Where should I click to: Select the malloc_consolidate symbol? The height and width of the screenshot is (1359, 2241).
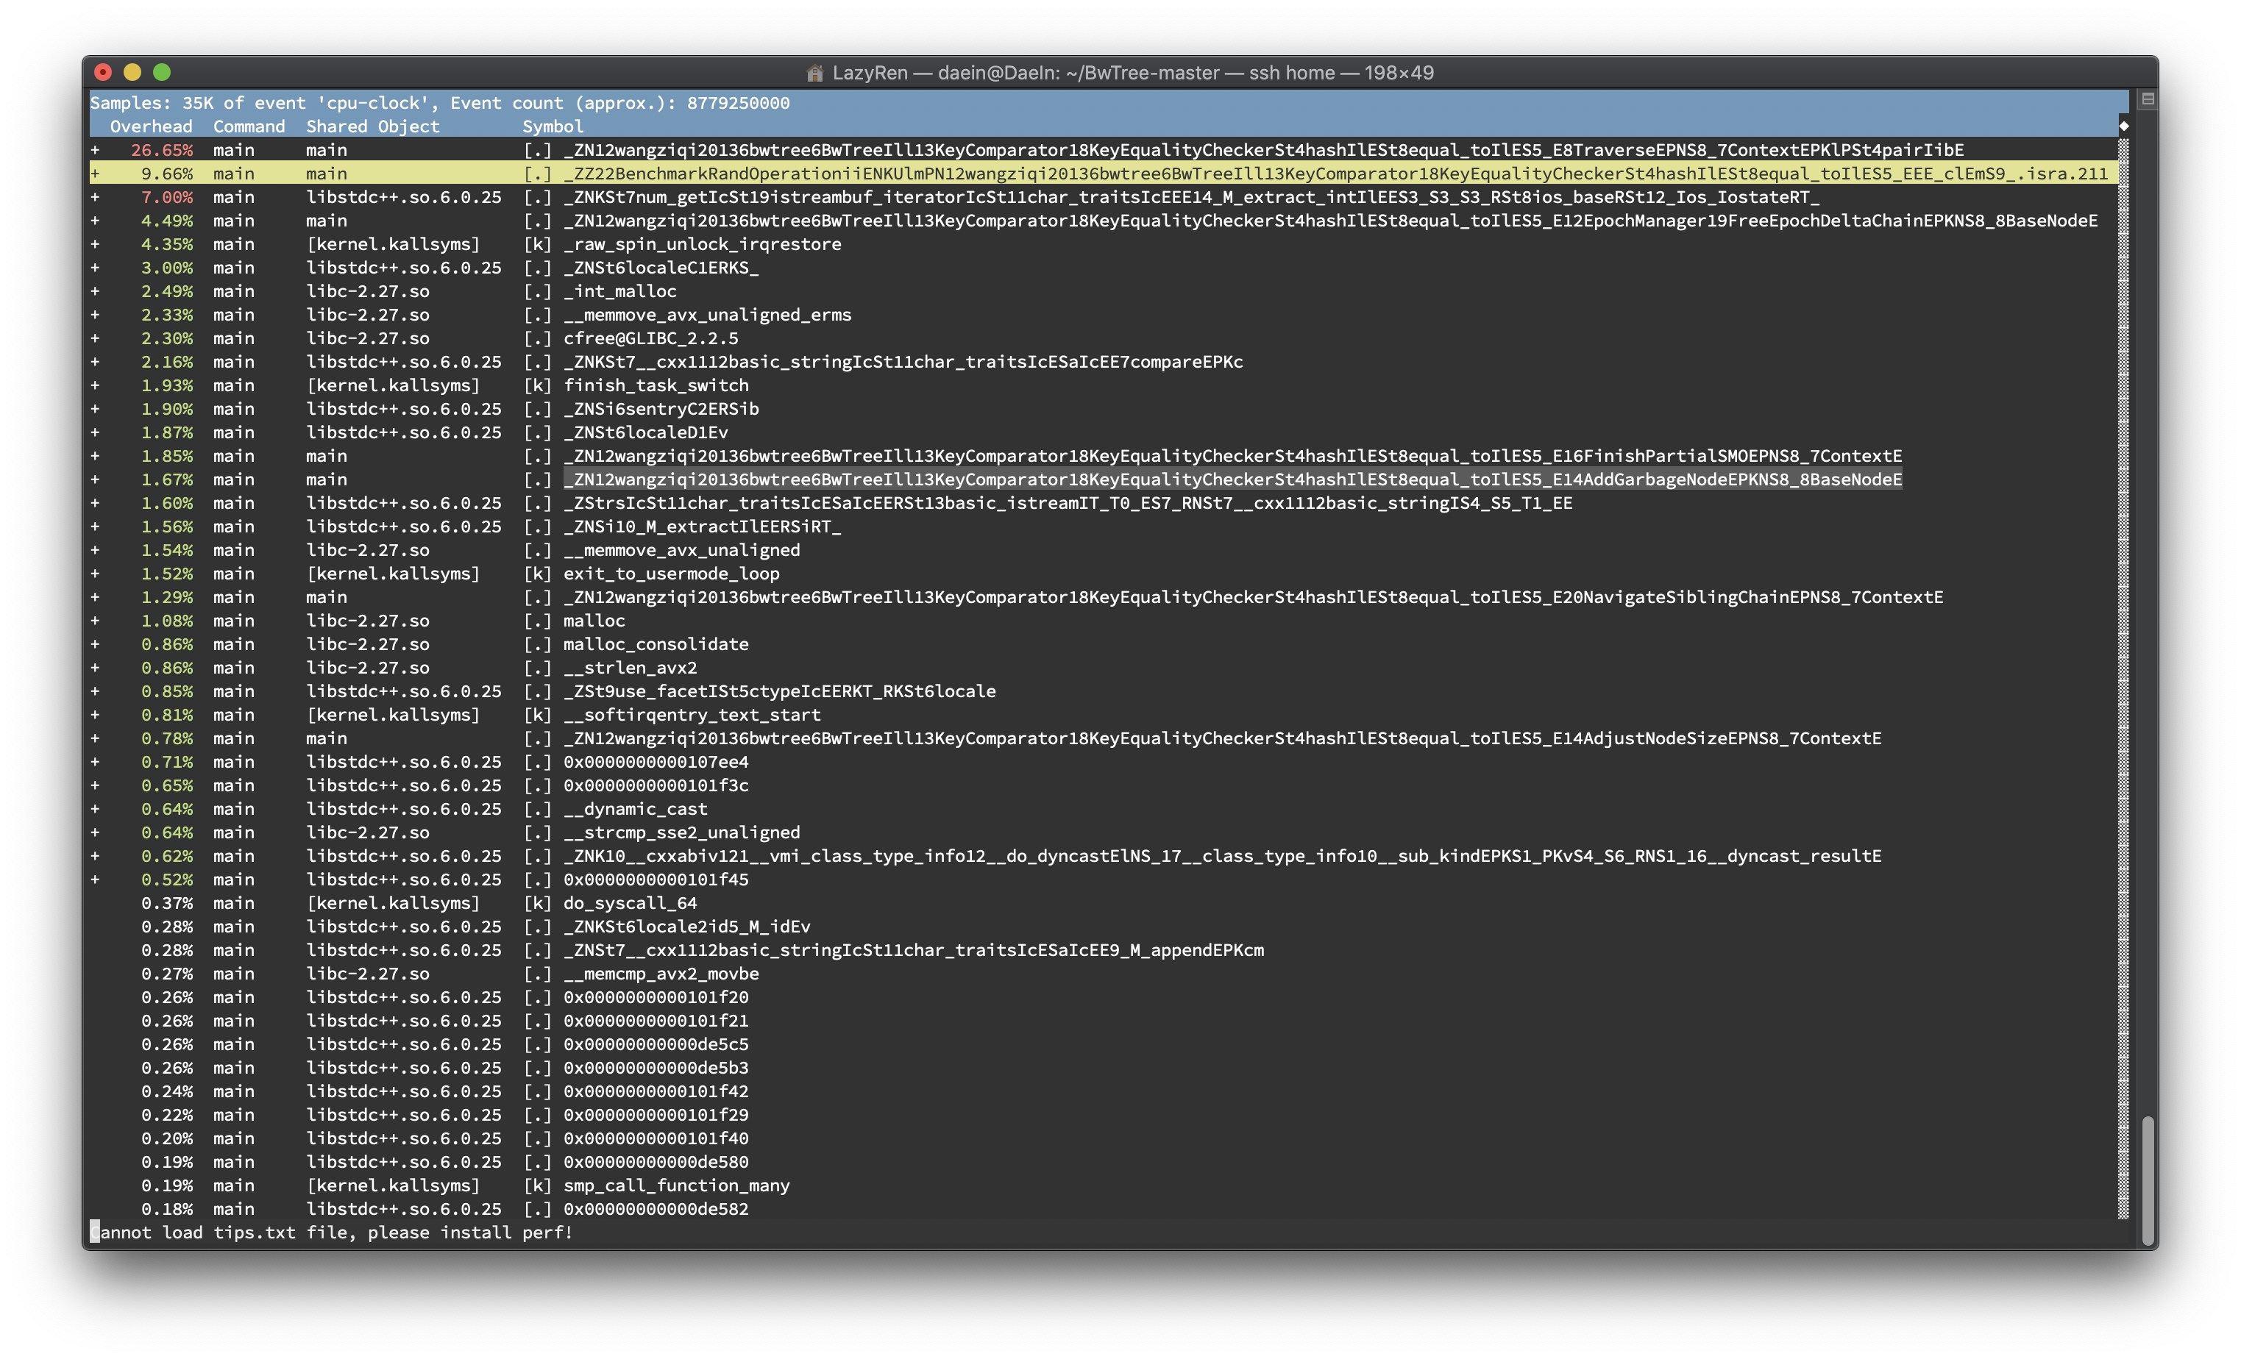point(657,644)
